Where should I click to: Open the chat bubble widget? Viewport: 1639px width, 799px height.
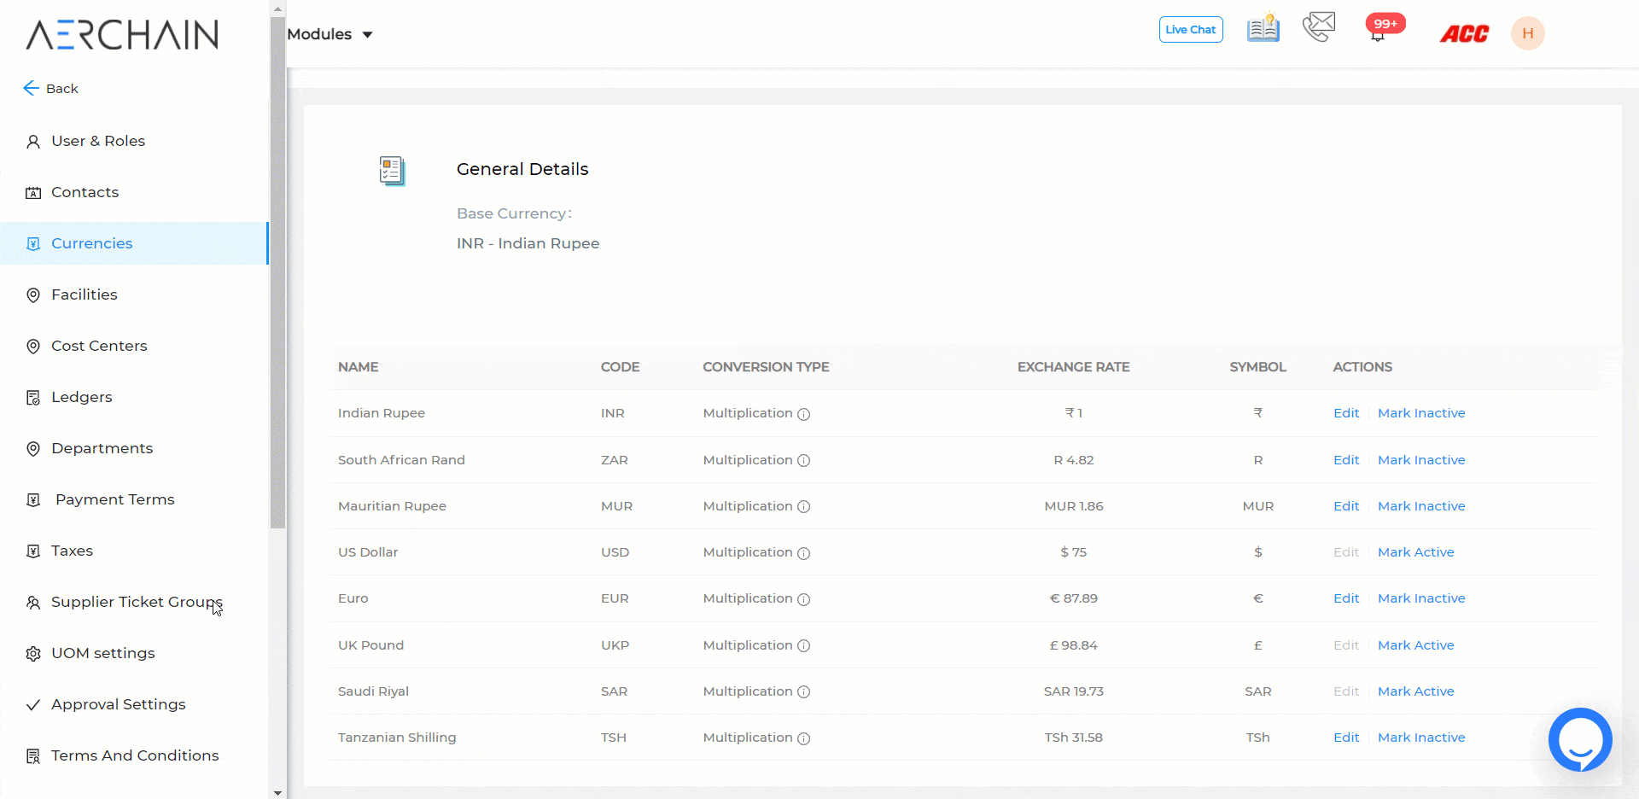click(1580, 739)
